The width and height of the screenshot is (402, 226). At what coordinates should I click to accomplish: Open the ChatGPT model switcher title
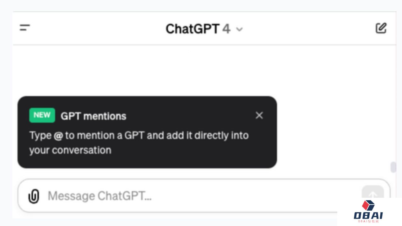192,29
